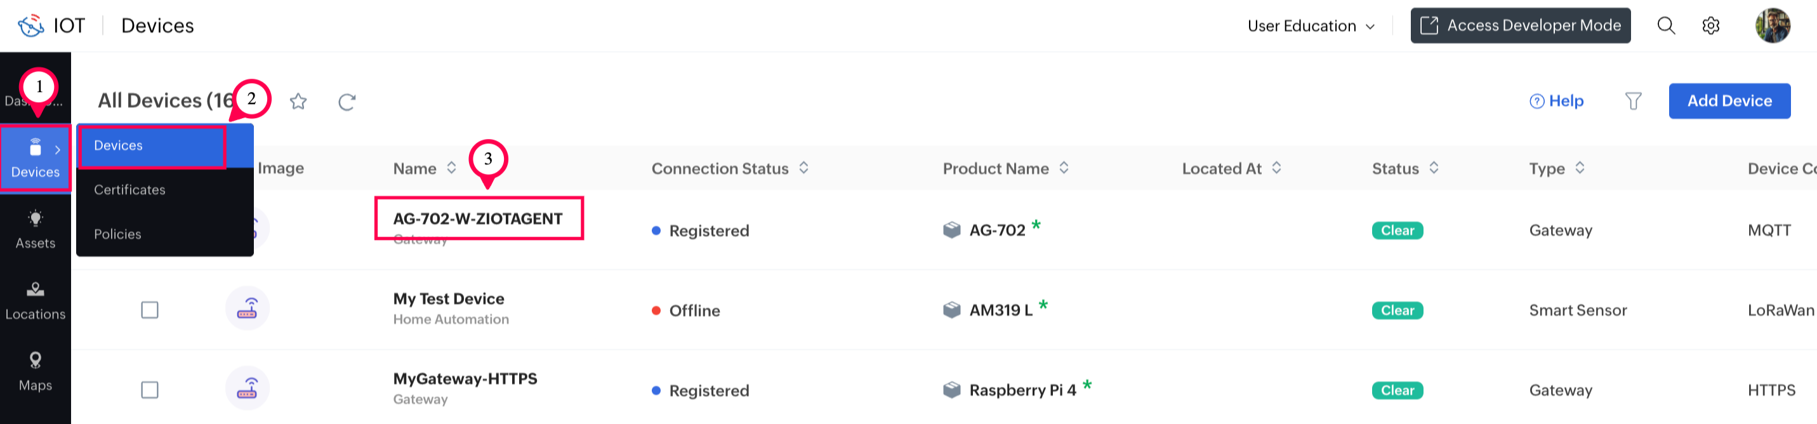Choose Policies from the Devices submenu

pyautogui.click(x=118, y=234)
